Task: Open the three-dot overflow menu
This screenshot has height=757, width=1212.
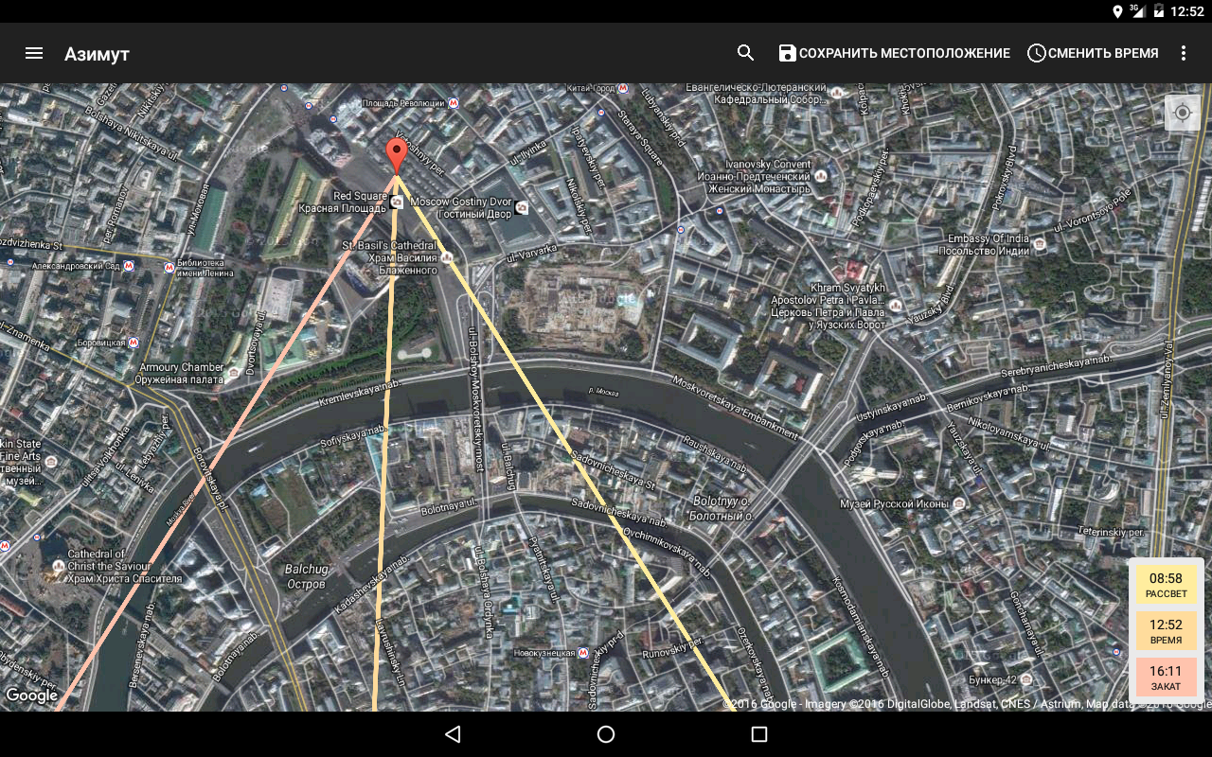Action: pos(1183,53)
